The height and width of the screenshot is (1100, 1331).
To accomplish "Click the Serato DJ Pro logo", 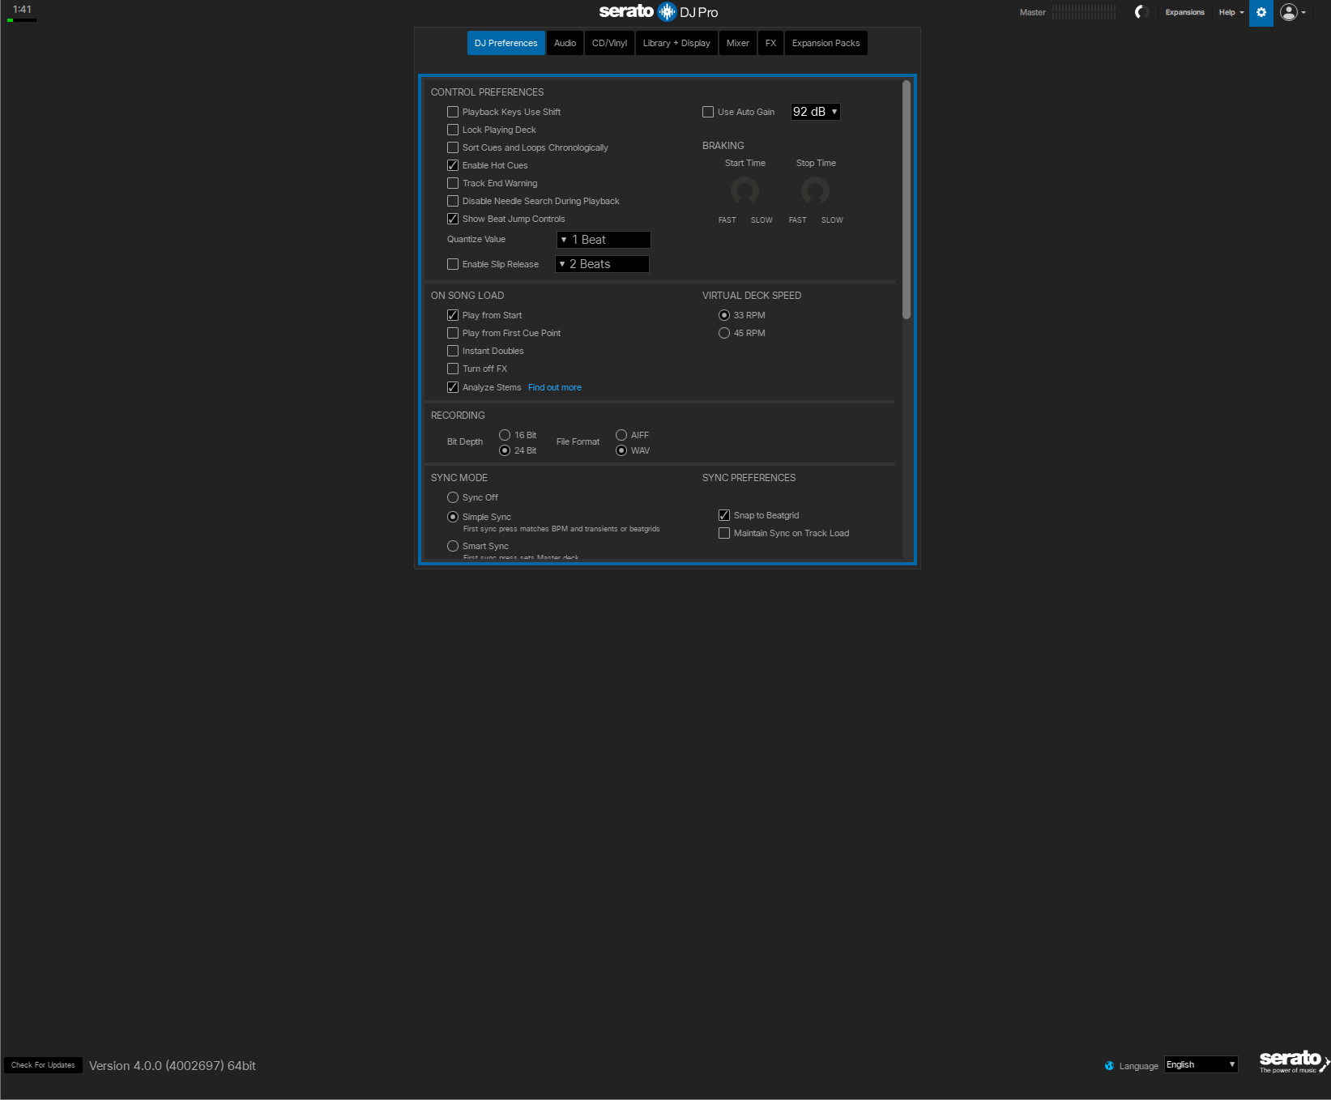I will (x=658, y=12).
